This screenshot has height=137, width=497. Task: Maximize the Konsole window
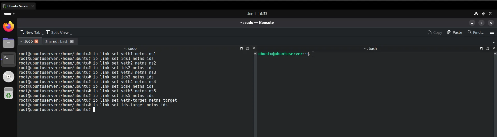click(481, 23)
